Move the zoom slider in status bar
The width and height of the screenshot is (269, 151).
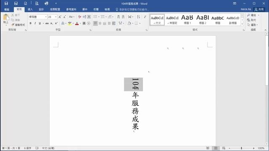coord(241,148)
